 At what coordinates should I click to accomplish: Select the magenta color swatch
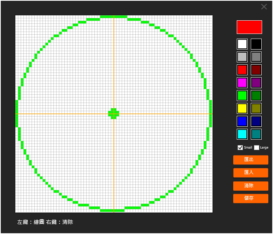click(x=242, y=83)
